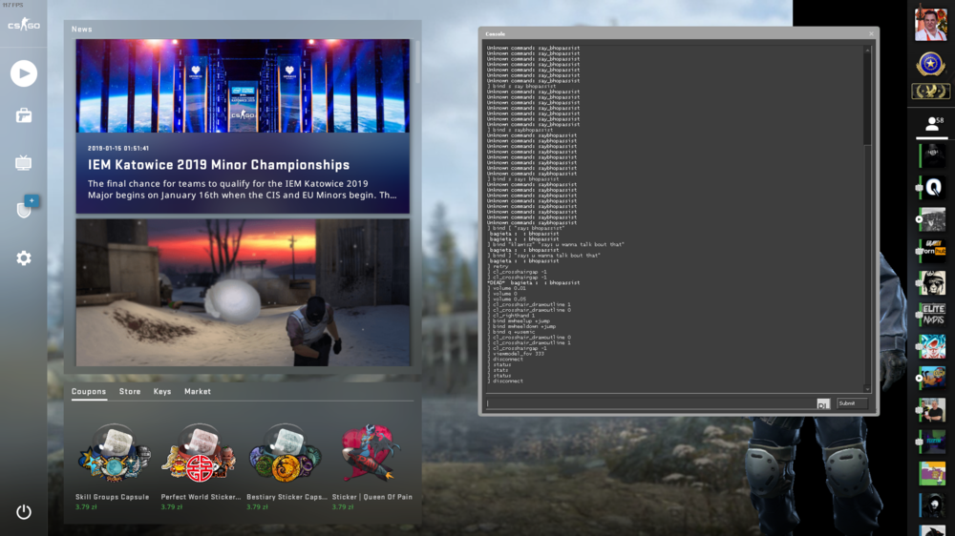This screenshot has height=536, width=955.
Task: Select the first friend with dark masked avatar
Action: 932,156
